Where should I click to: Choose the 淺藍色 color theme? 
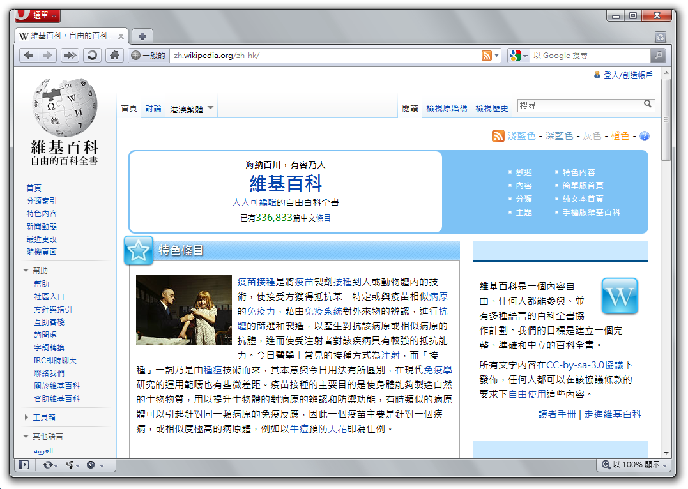[522, 136]
